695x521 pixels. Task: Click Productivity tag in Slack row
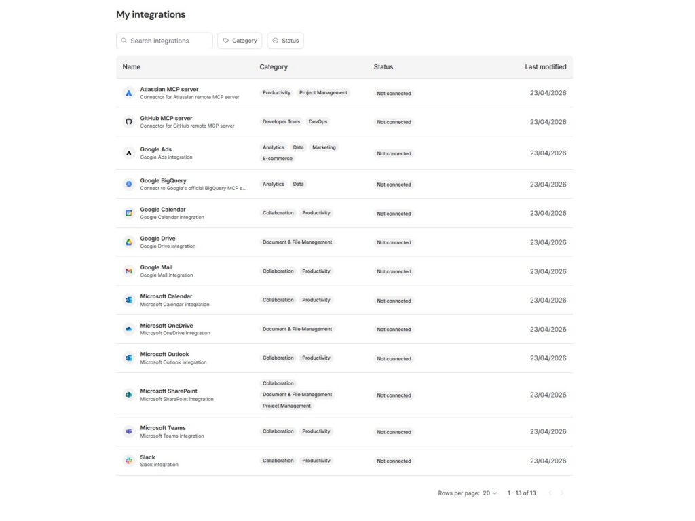tap(316, 461)
